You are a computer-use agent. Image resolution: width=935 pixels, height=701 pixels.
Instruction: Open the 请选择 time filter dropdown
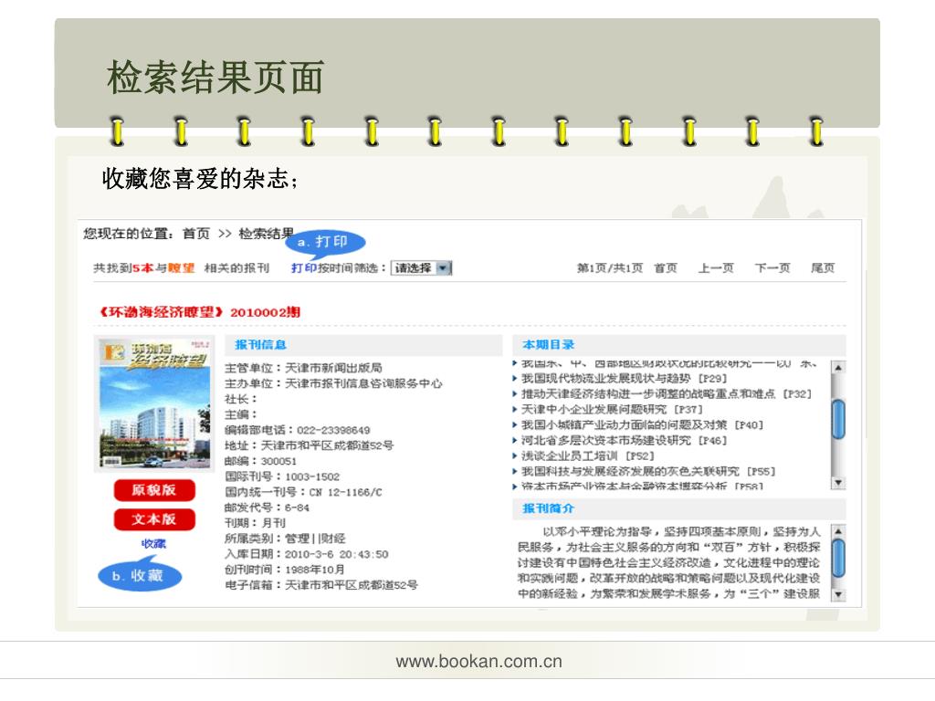(x=421, y=268)
